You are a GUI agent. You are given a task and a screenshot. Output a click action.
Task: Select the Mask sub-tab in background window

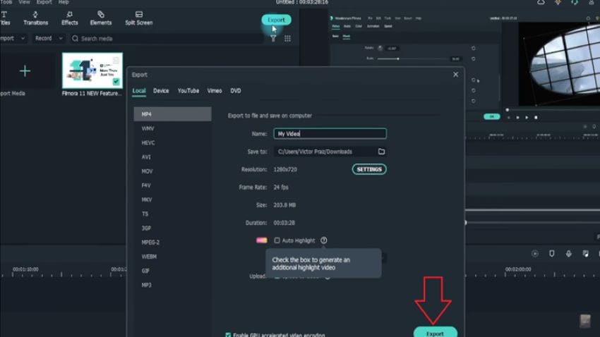coord(347,36)
